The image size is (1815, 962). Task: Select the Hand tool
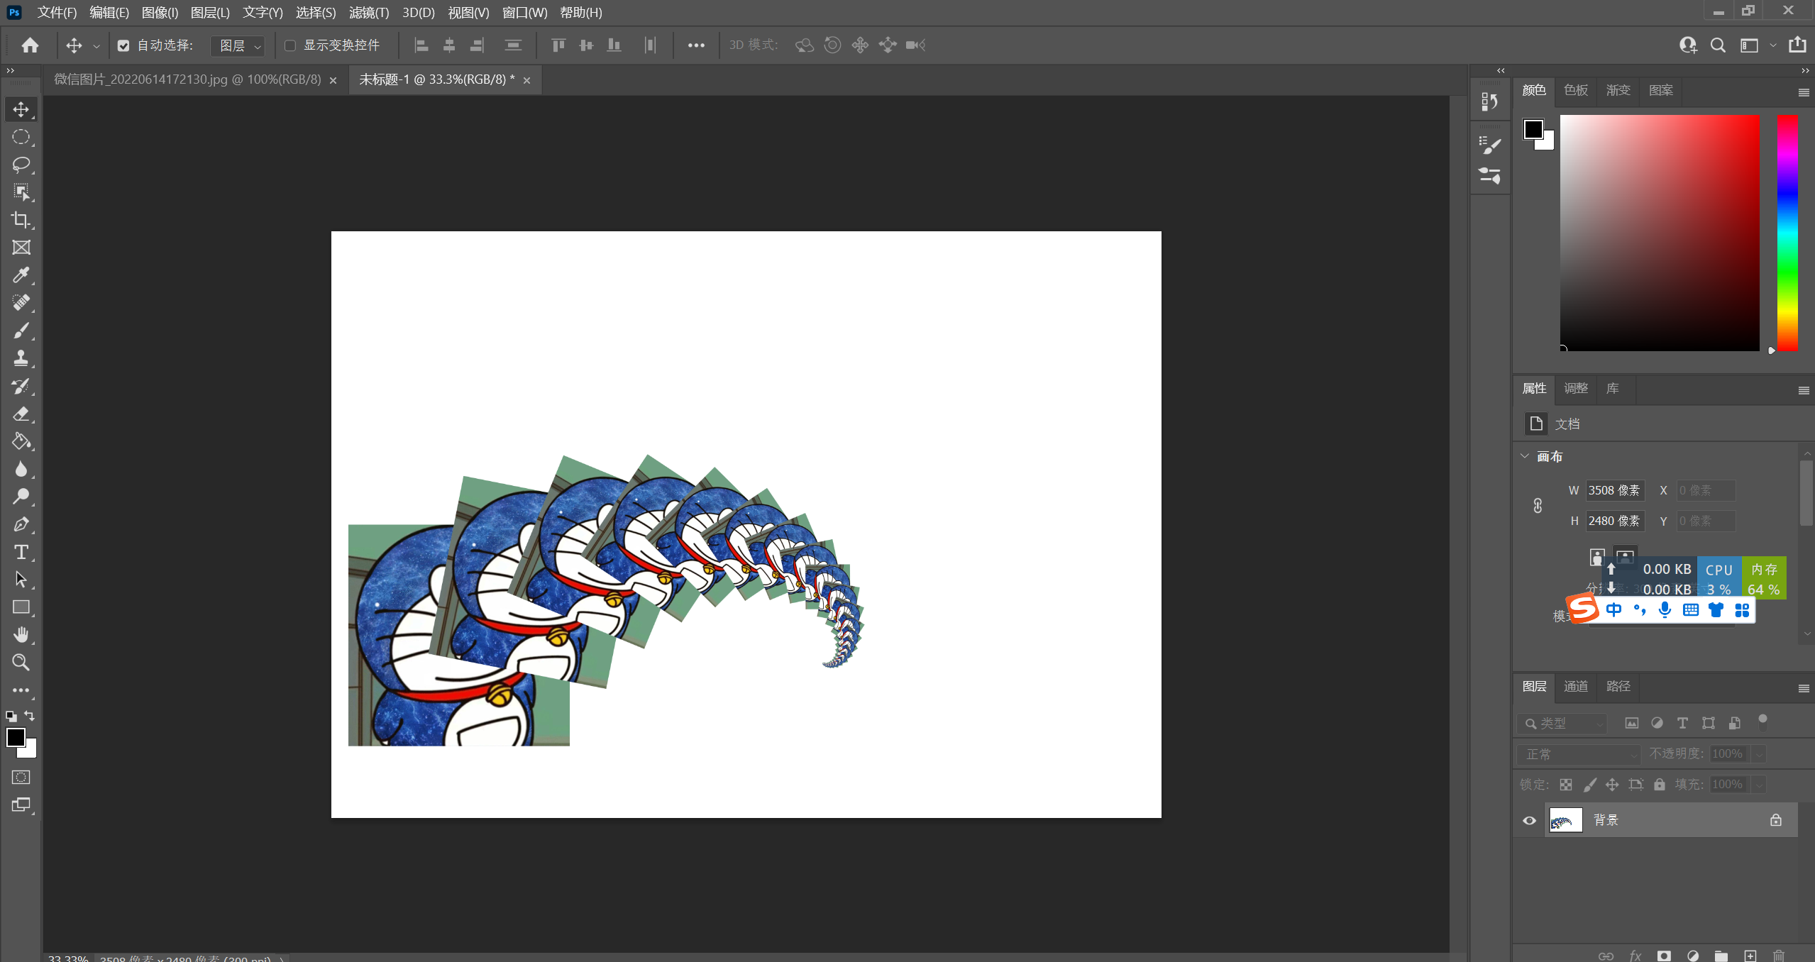pyautogui.click(x=21, y=634)
